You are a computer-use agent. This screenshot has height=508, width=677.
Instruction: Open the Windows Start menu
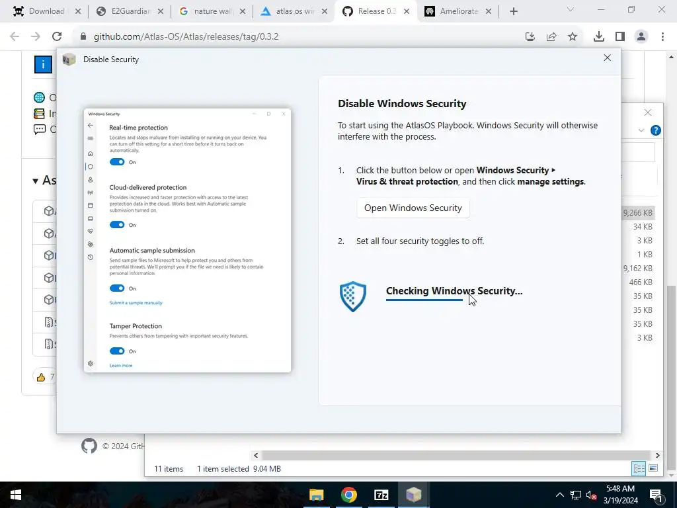point(16,495)
